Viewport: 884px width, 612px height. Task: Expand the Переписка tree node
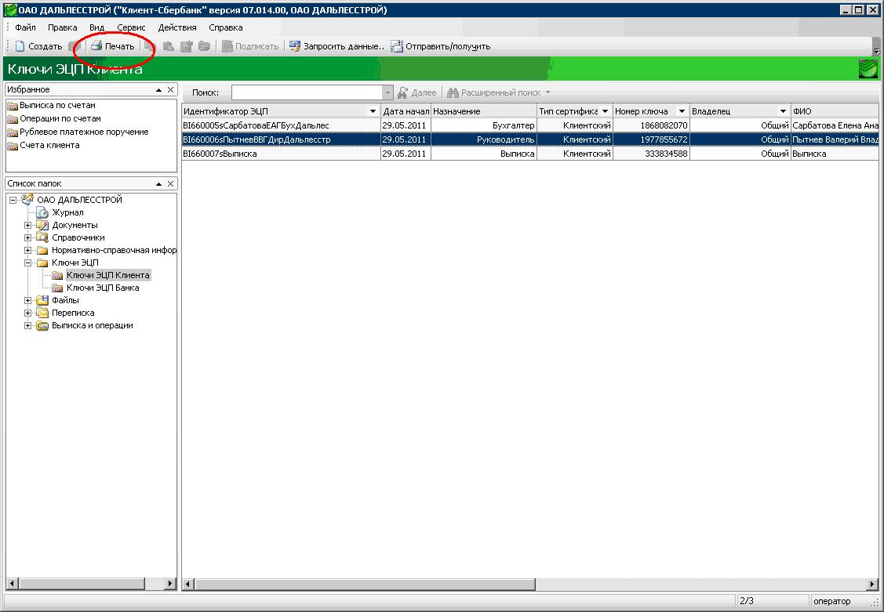[x=27, y=313]
